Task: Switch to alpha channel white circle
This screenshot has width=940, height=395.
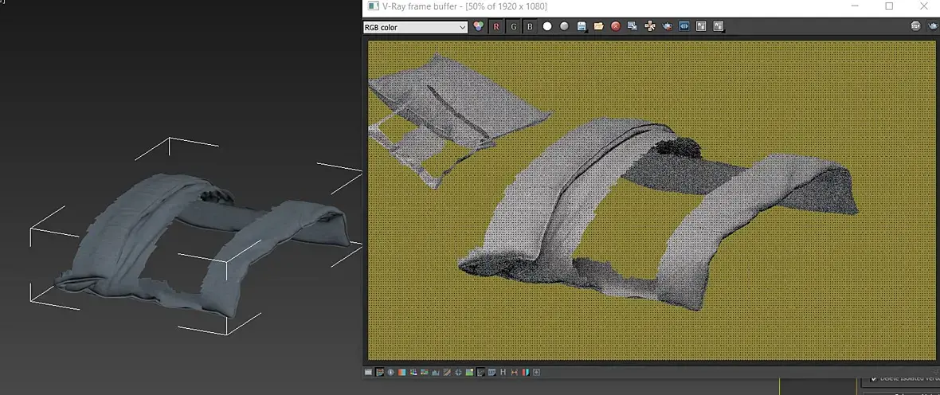Action: click(547, 26)
